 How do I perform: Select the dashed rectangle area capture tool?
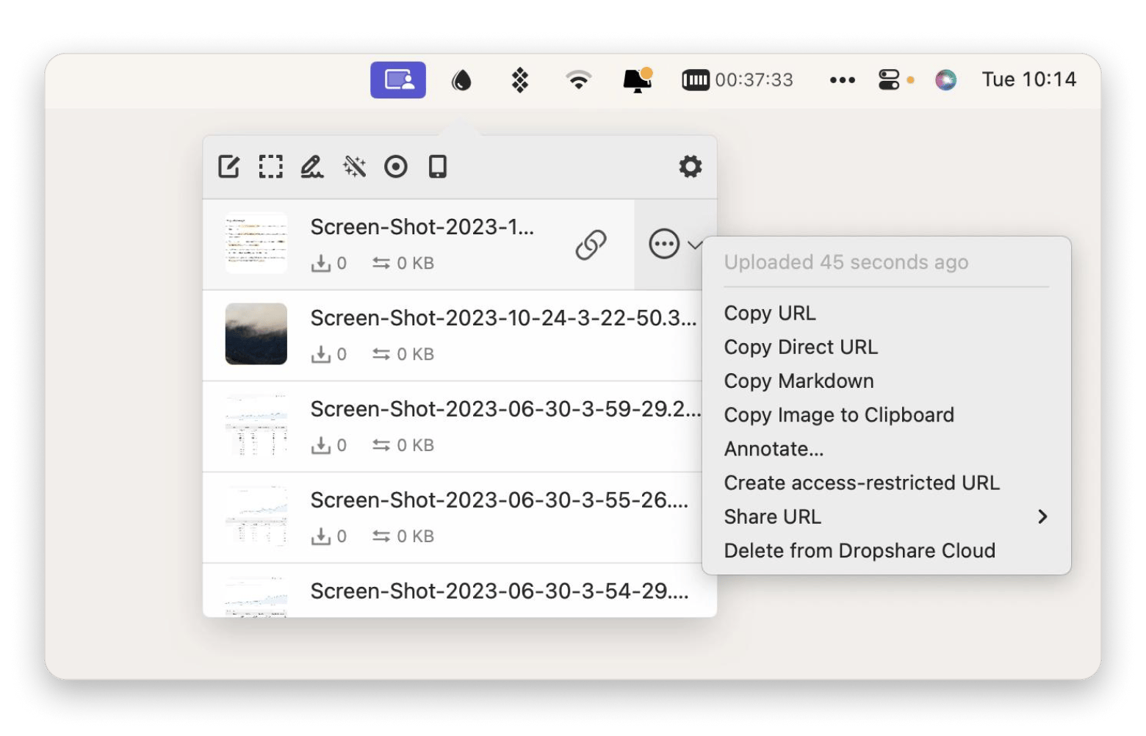pos(271,167)
